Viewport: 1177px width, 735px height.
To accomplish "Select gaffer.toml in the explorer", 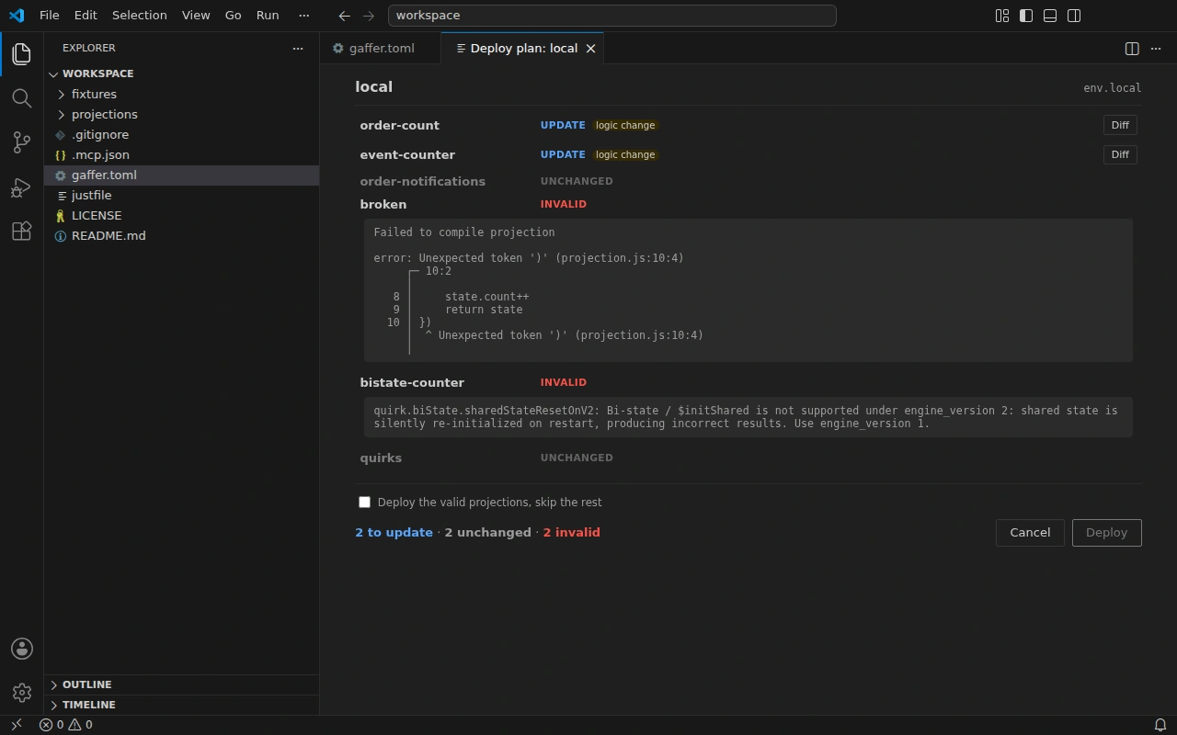I will [181, 175].
